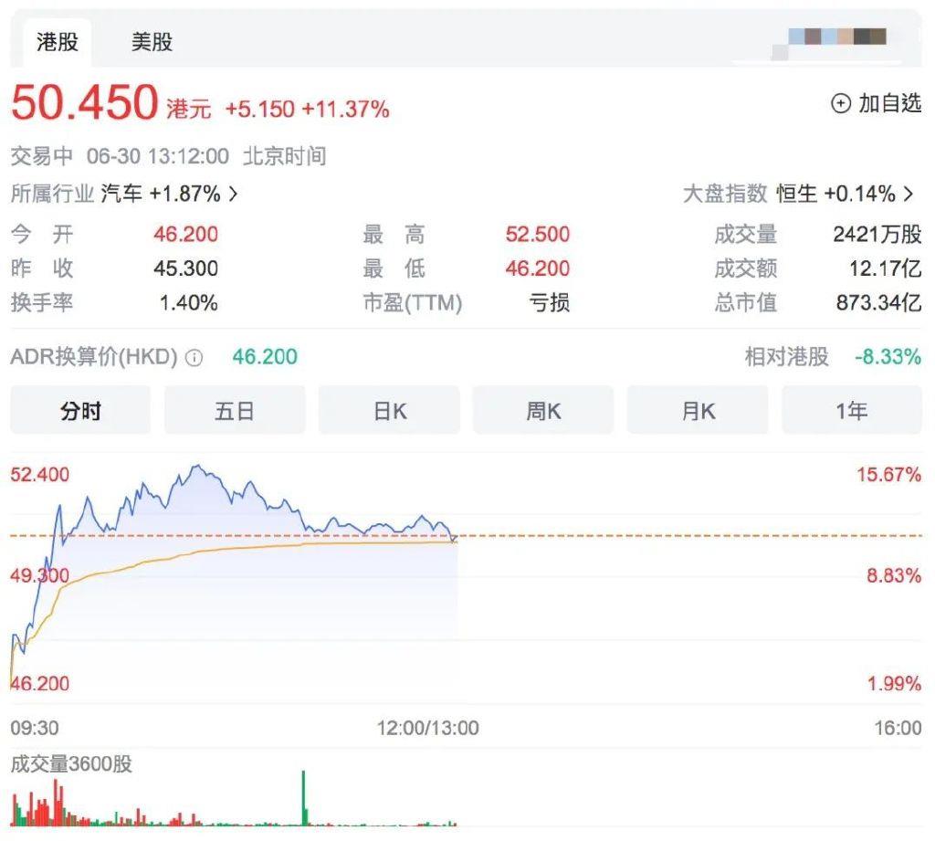Select the 港股 tab
Image resolution: width=935 pixels, height=841 pixels.
[x=58, y=42]
